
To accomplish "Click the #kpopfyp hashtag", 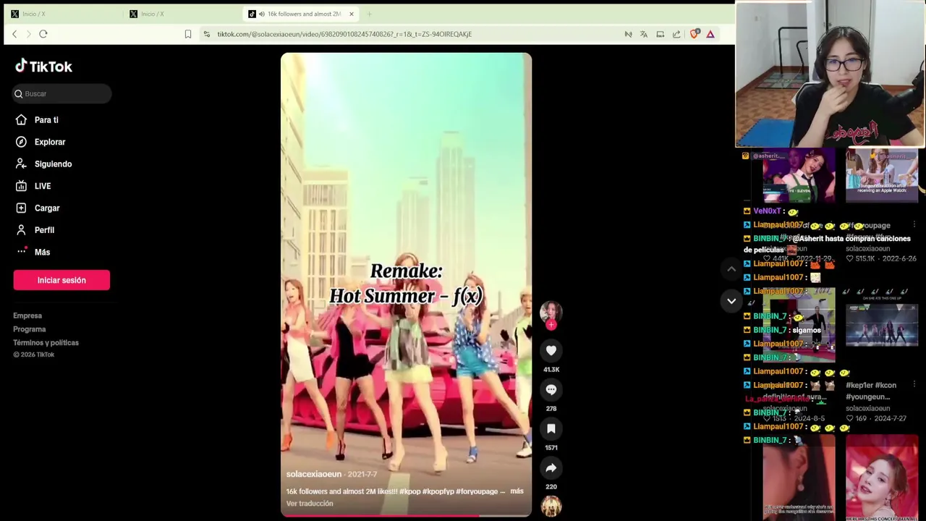I will pyautogui.click(x=439, y=491).
